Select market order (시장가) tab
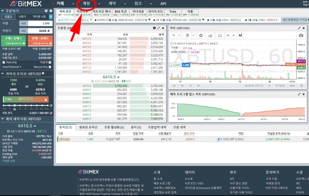Image resolution: width=309 pixels, height=196 pixels. coord(22,17)
